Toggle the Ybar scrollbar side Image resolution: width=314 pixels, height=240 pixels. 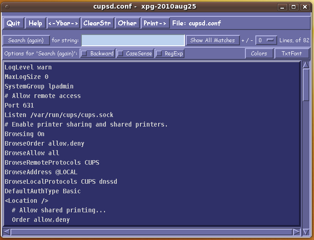[63, 23]
